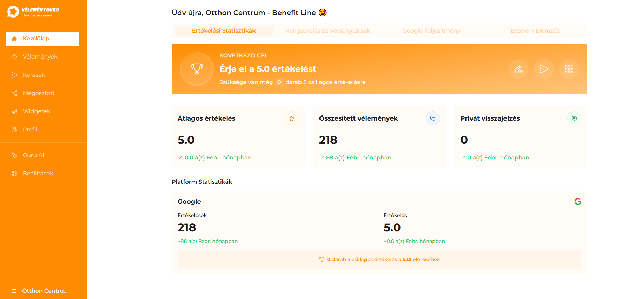
Task: Open the Kérések menu item
Action: coord(42,75)
